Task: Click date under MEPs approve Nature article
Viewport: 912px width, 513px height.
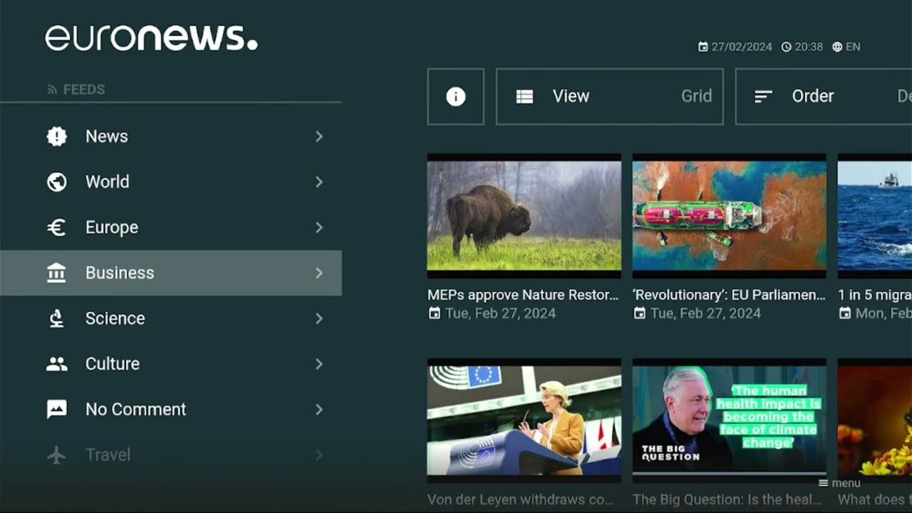Action: 500,313
